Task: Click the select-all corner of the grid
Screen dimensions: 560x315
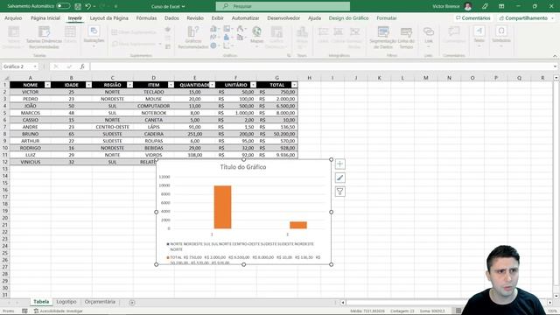Action: click(6, 78)
